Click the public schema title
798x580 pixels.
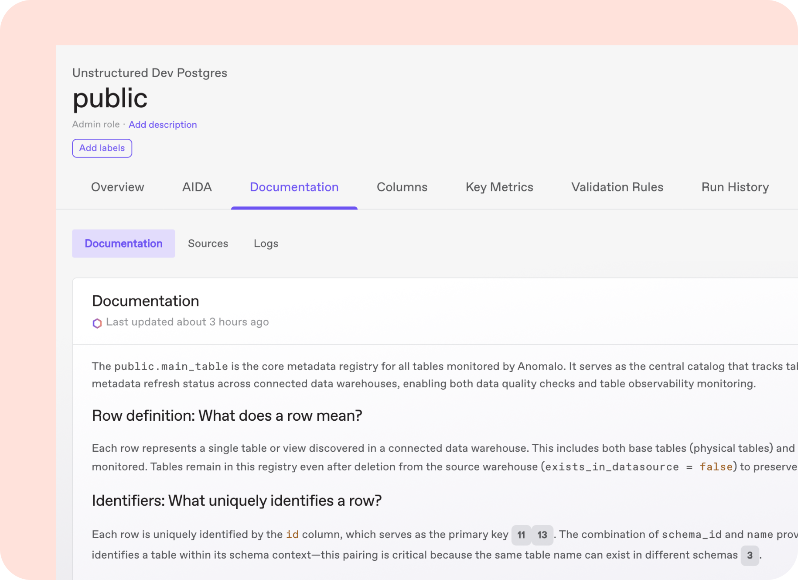click(110, 98)
